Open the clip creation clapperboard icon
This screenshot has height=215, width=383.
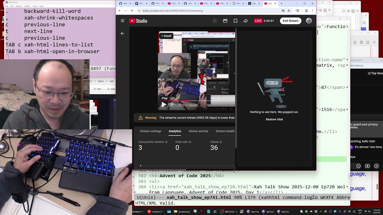click(x=225, y=21)
